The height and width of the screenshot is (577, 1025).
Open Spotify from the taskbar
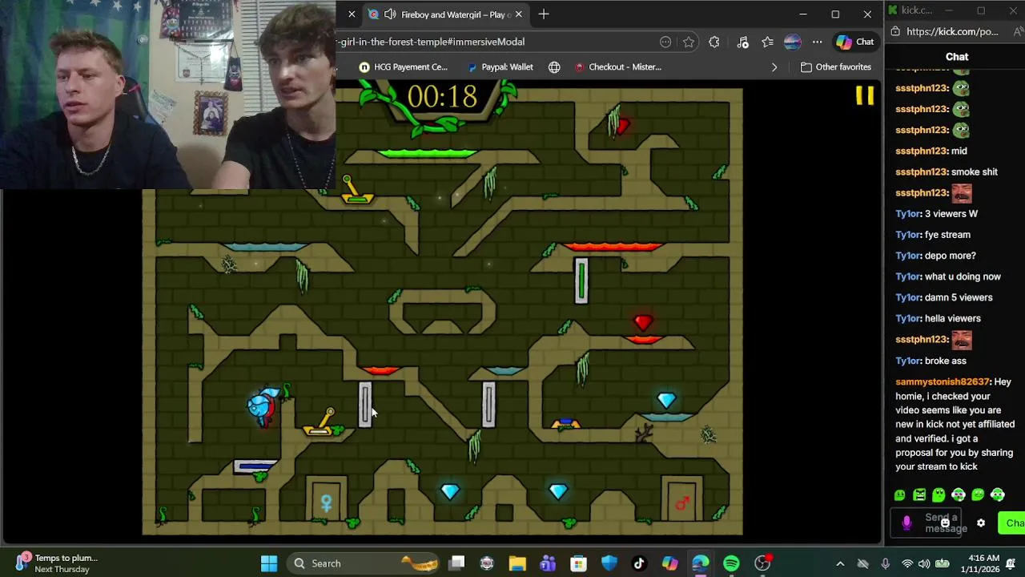click(x=731, y=563)
